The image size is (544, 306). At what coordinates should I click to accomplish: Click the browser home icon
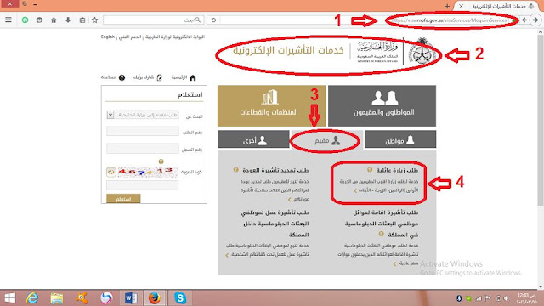54,20
